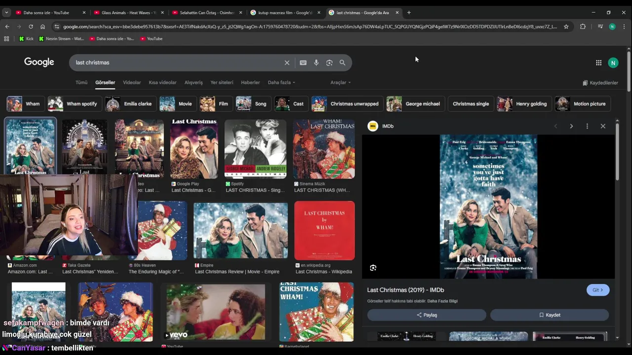The image size is (632, 355).
Task: Click the last christmas search input field
Action: tap(178, 63)
